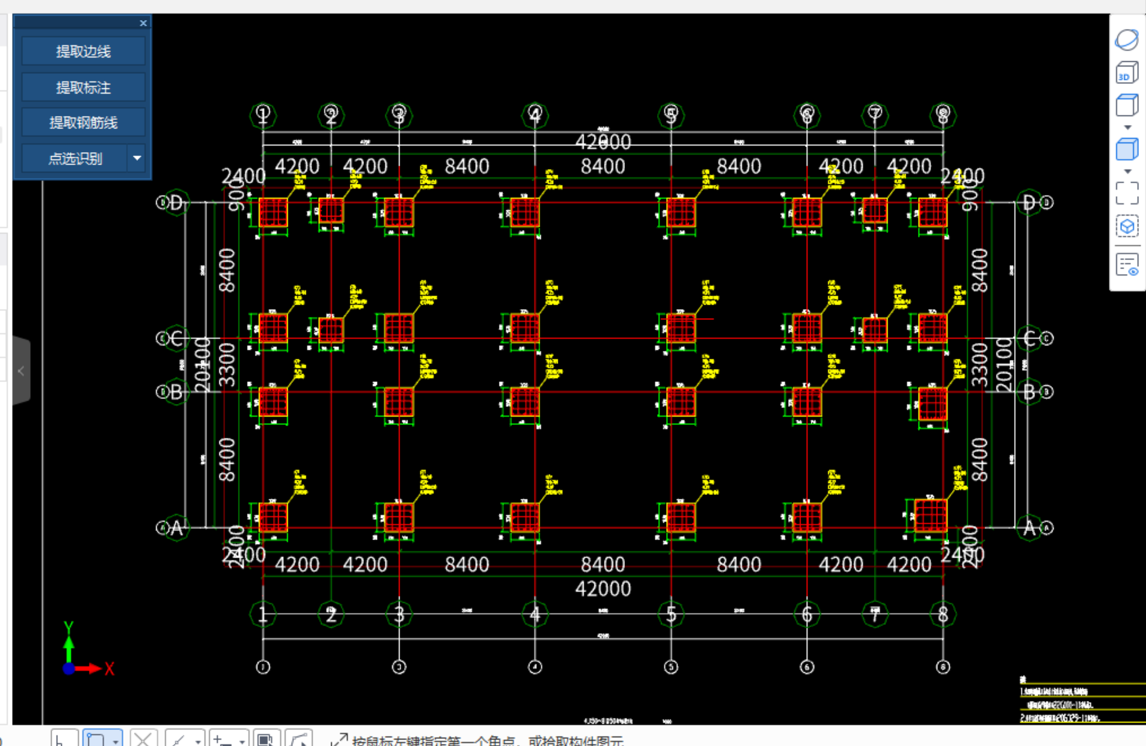Screen dimensions: 1146x746
Task: Click the left 20100 vertical dimension text
Action: [202, 364]
